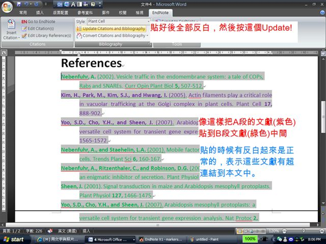Open language bar options arrows
326x244 pixels.
tap(100, 4)
